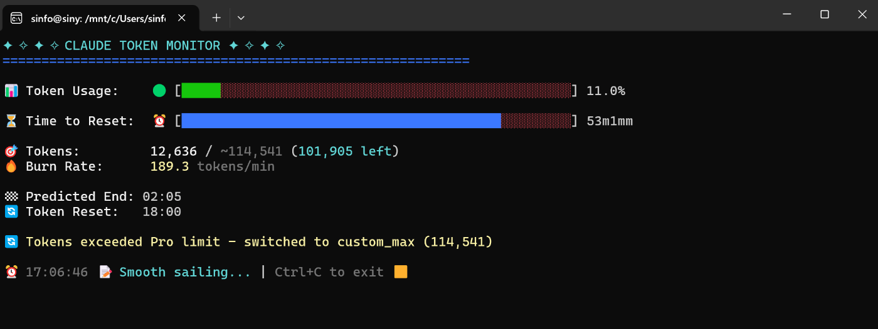Click the refresh emoji beside Token Reset

pyautogui.click(x=11, y=211)
